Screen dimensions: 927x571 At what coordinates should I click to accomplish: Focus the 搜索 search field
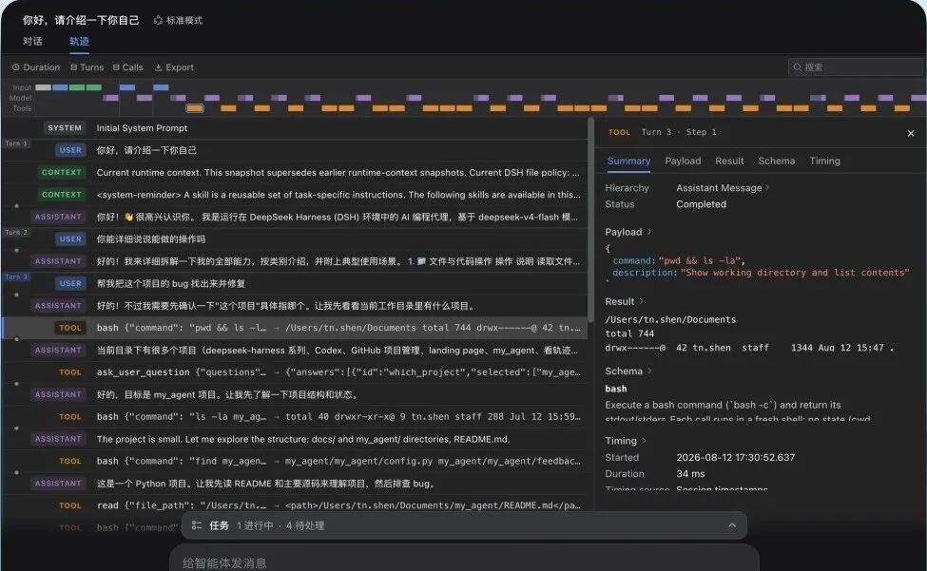pyautogui.click(x=855, y=67)
